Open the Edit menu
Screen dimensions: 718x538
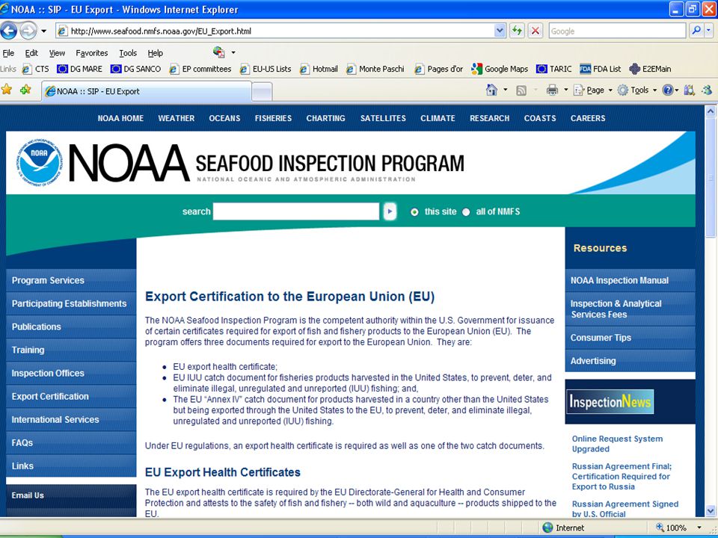pos(31,53)
